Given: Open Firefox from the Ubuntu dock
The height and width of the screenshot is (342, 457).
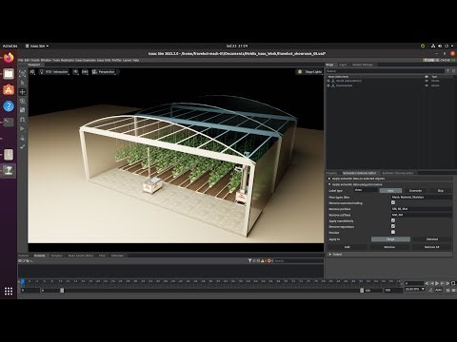Looking at the screenshot, I should click(x=9, y=58).
